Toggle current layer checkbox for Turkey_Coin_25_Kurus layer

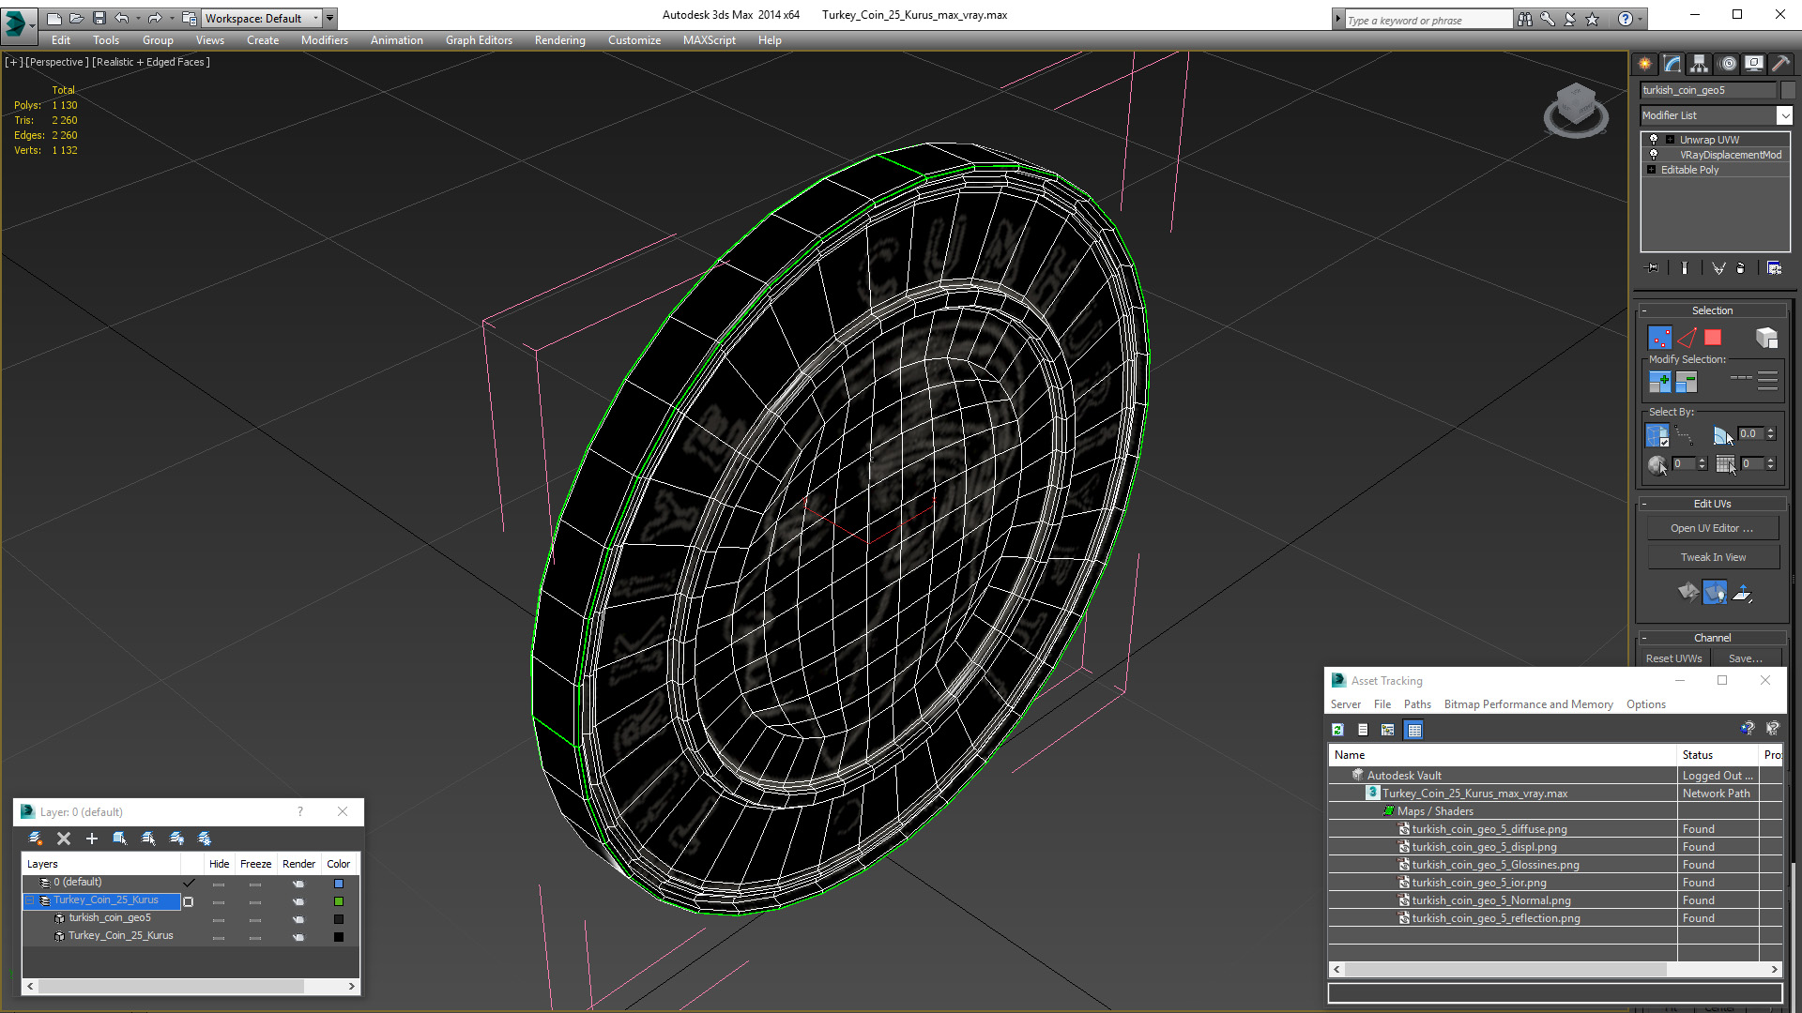click(189, 901)
